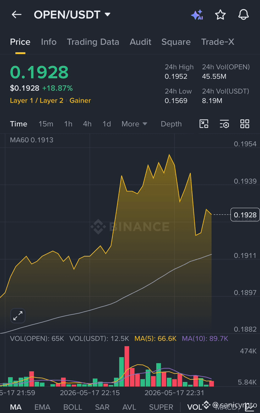
Task: Tap the Gainer tag
Action: point(80,101)
